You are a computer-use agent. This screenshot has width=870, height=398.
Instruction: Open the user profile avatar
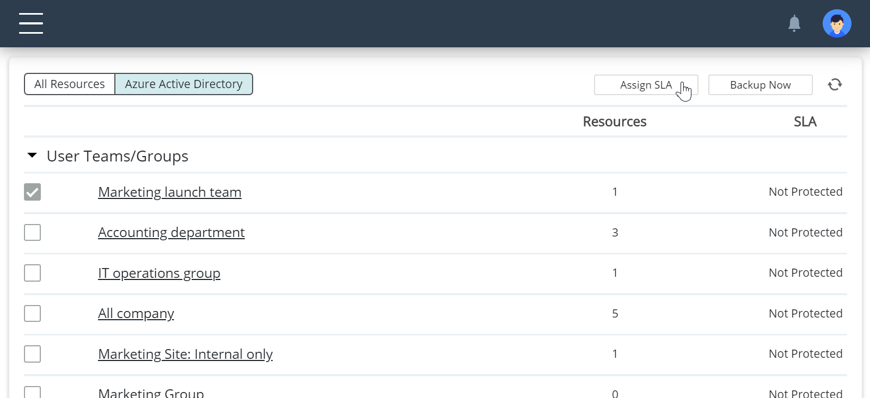coord(836,23)
